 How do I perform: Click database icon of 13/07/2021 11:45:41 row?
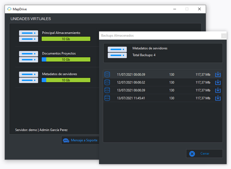(x=107, y=98)
